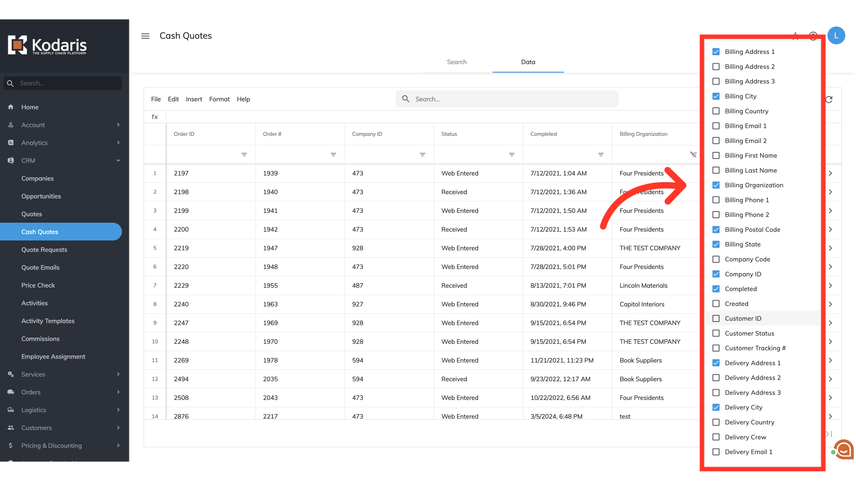Uncheck the Billing City checkbox
Viewport: 856px width, 481px height.
click(x=716, y=96)
